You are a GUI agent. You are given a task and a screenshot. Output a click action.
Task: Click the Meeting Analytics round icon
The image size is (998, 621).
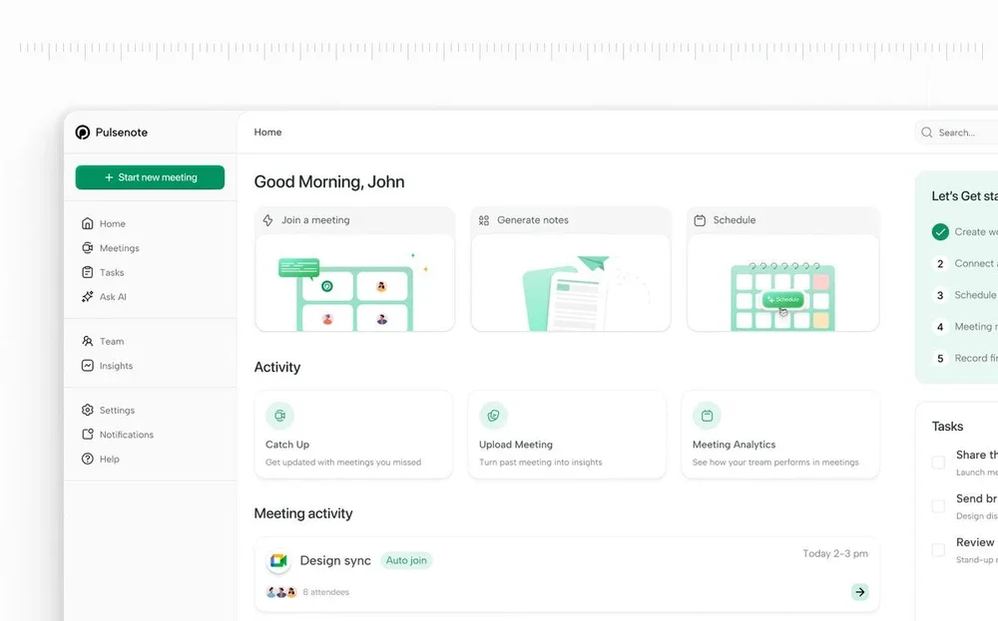coord(707,416)
